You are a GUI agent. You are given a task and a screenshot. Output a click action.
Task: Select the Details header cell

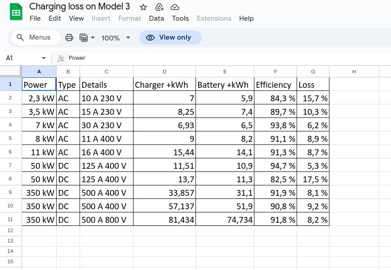[x=107, y=84]
